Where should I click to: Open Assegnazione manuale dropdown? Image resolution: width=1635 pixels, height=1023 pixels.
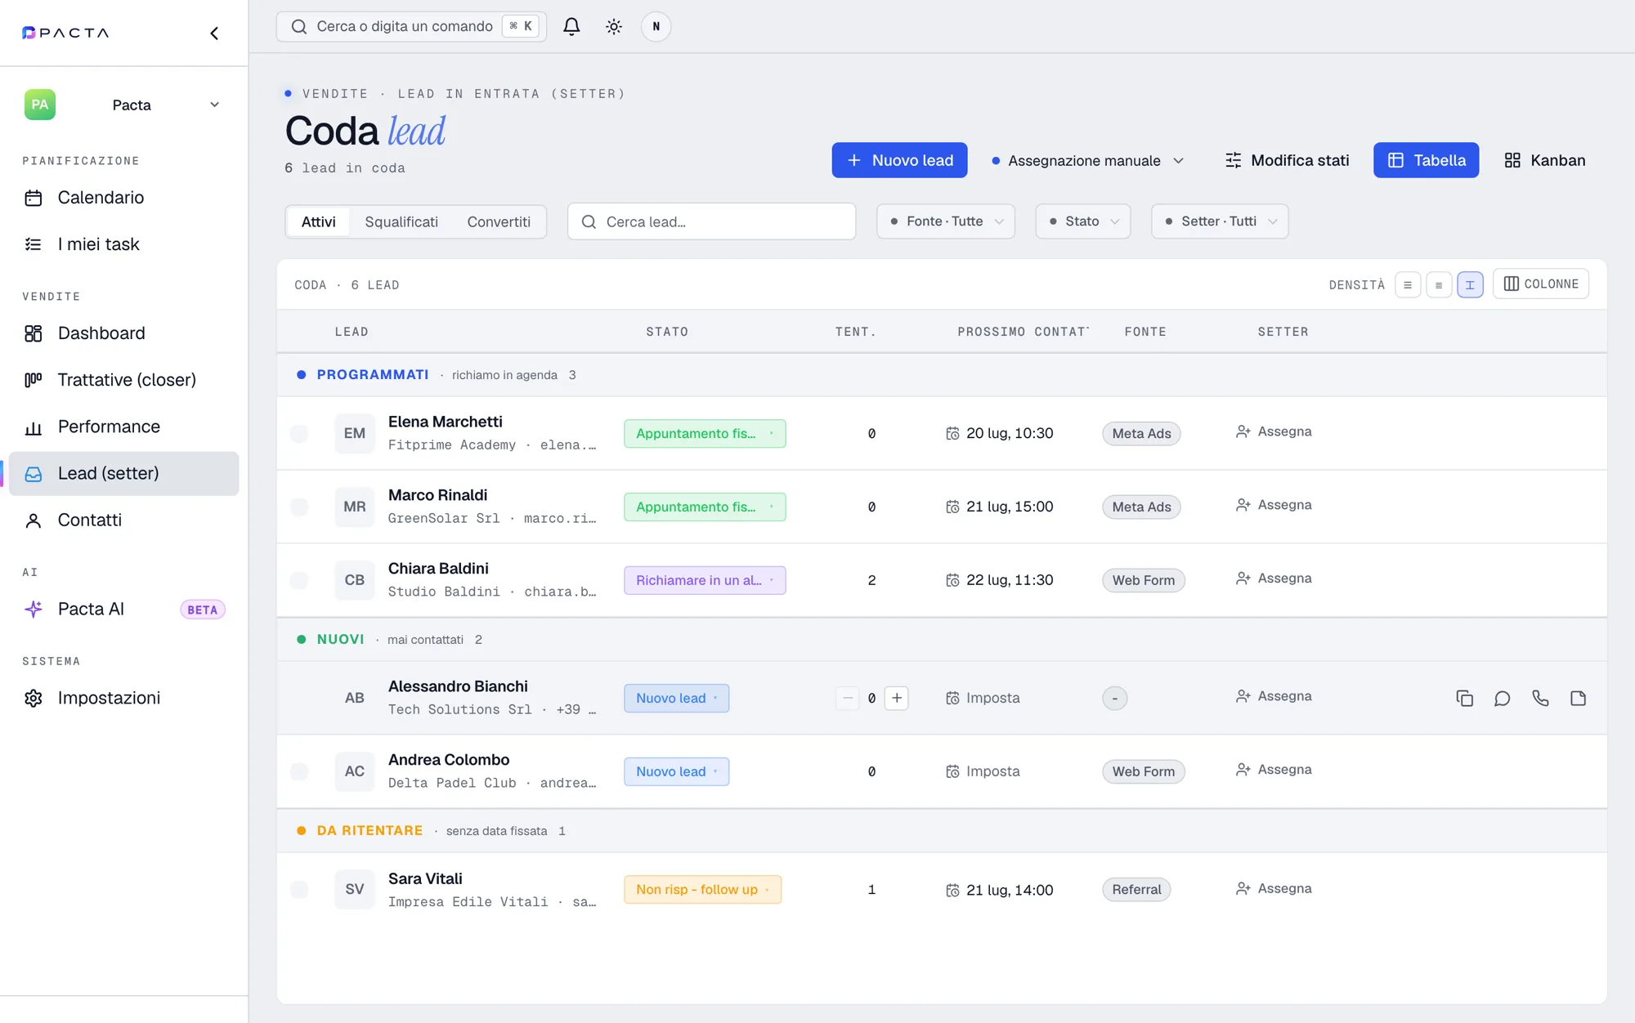[1087, 160]
